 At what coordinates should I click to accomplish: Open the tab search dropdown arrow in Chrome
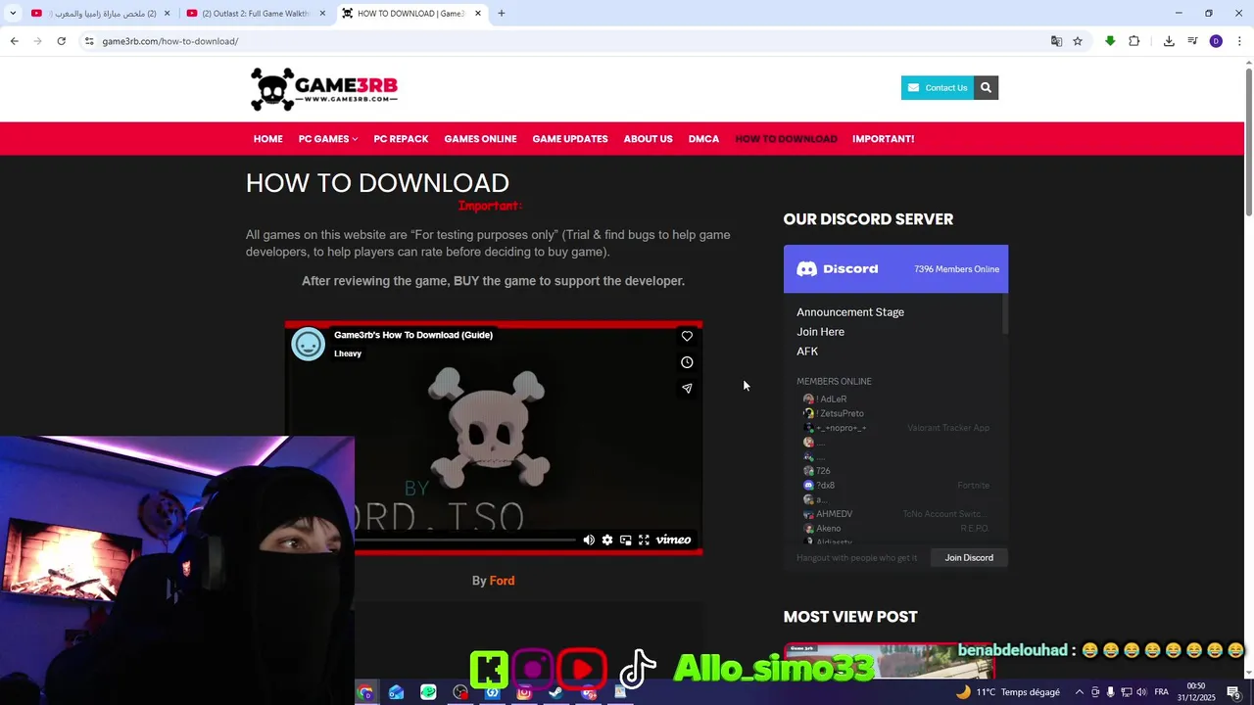[13, 14]
